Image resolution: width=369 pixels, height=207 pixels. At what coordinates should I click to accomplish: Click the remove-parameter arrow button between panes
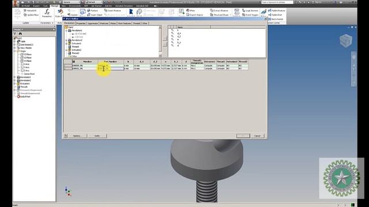click(165, 44)
